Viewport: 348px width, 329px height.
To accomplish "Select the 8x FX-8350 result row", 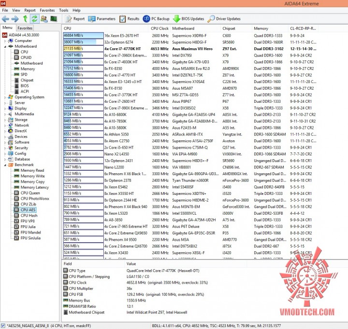I will 190,69.
